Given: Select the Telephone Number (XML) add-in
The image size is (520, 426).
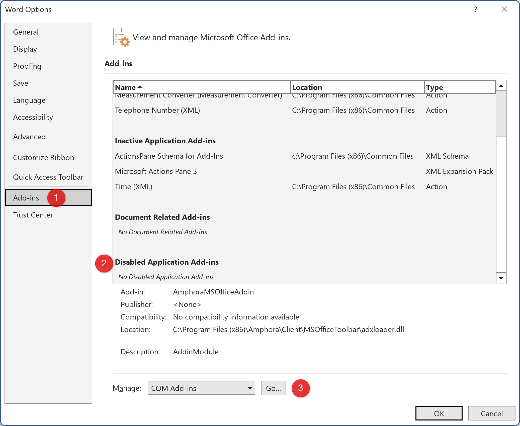Looking at the screenshot, I should (304, 110).
